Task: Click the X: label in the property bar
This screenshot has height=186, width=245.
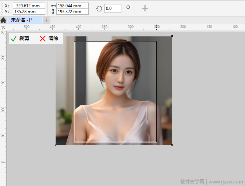Action: pos(7,6)
